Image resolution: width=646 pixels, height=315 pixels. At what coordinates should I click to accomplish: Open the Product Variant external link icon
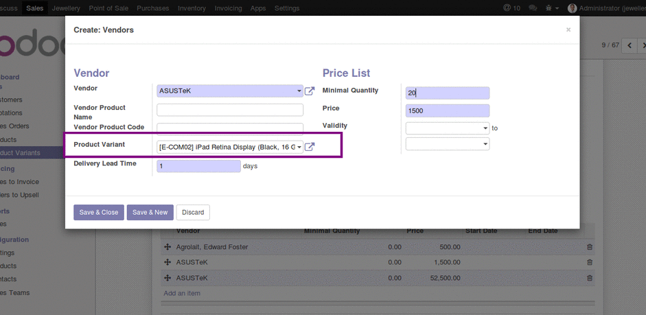[310, 147]
